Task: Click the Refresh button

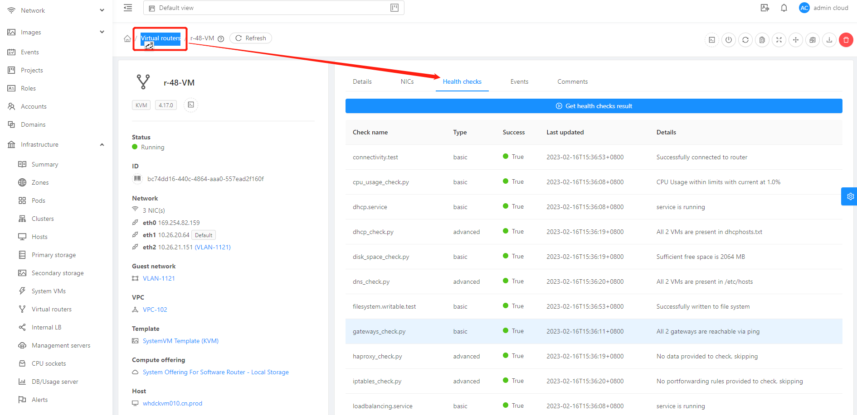Action: pyautogui.click(x=251, y=38)
